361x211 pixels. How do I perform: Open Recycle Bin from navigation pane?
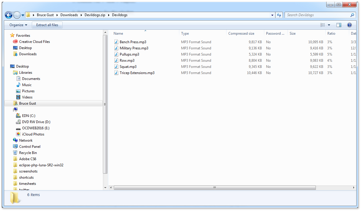pyautogui.click(x=28, y=153)
